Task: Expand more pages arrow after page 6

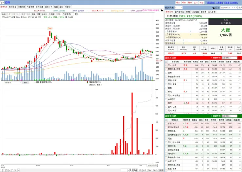Action: pyautogui.click(x=18, y=170)
